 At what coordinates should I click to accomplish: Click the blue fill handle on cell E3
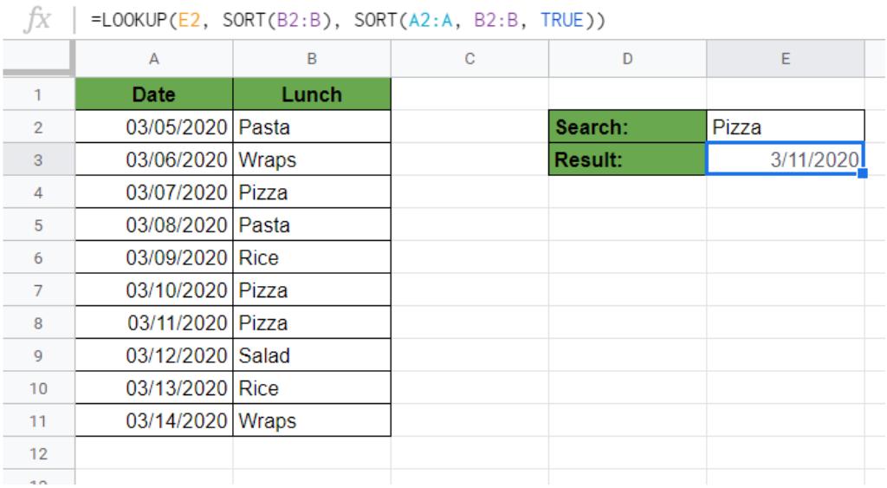click(863, 175)
